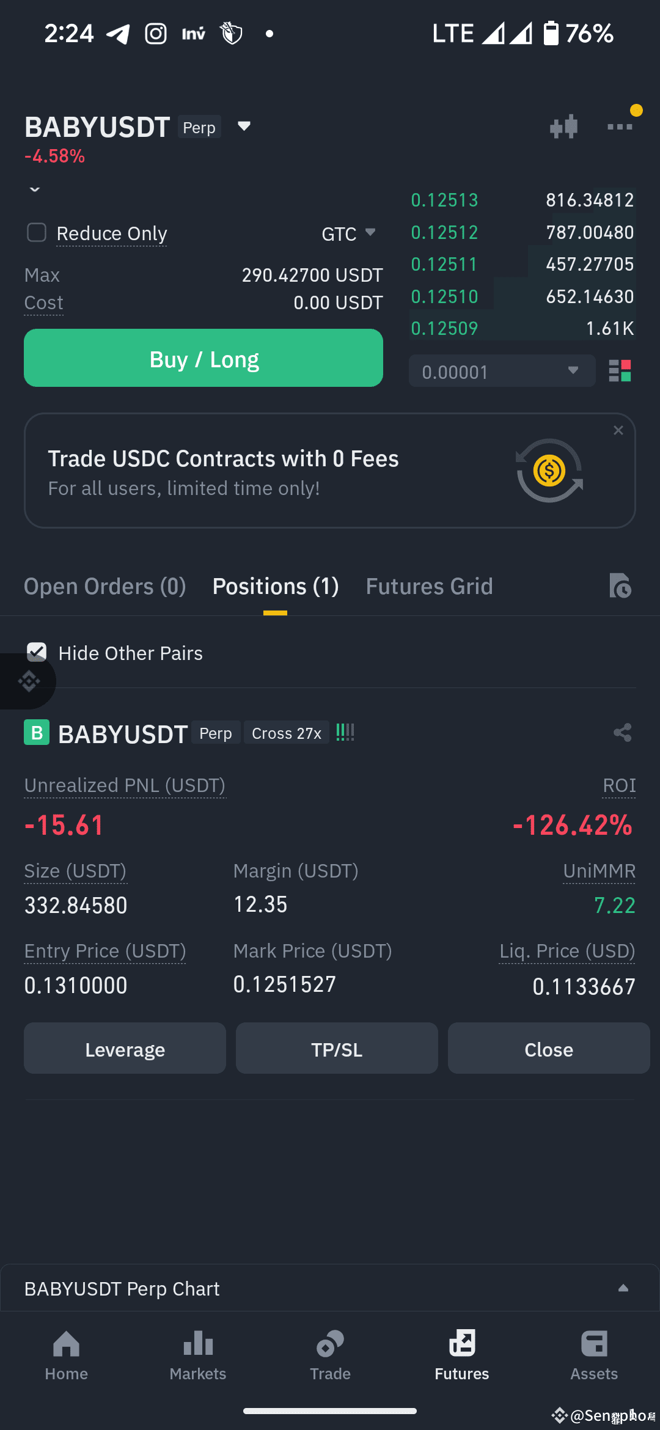The image size is (660, 1430).
Task: Open the order history clock icon
Action: pyautogui.click(x=620, y=586)
